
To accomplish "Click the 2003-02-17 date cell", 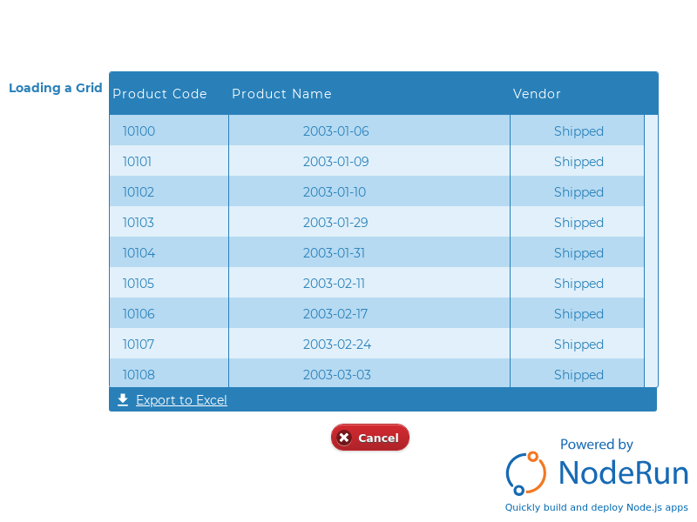I will pyautogui.click(x=369, y=313).
